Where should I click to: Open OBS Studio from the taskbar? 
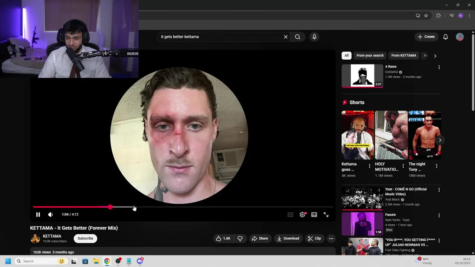[x=118, y=261]
